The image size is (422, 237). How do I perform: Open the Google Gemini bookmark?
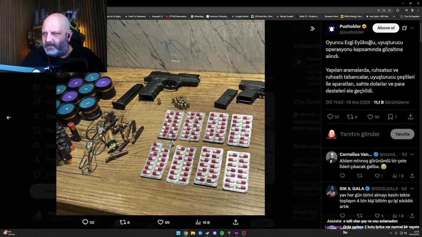240,16
